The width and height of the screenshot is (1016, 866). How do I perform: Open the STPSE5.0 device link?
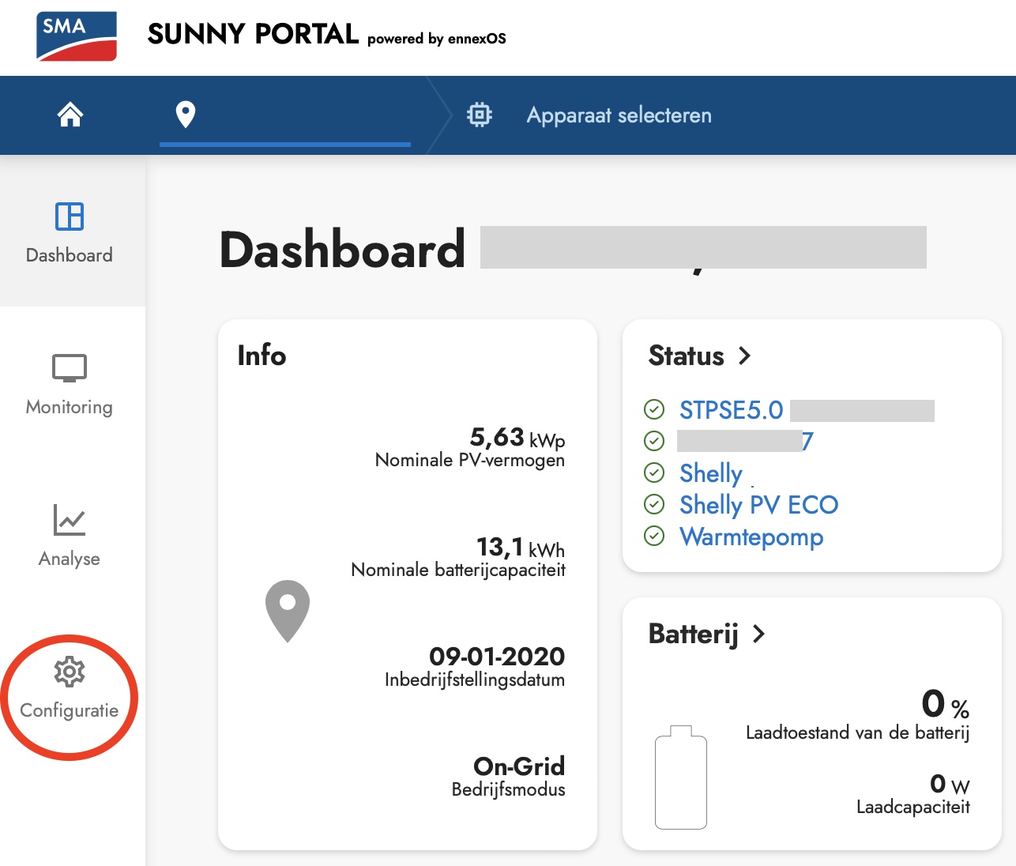731,410
